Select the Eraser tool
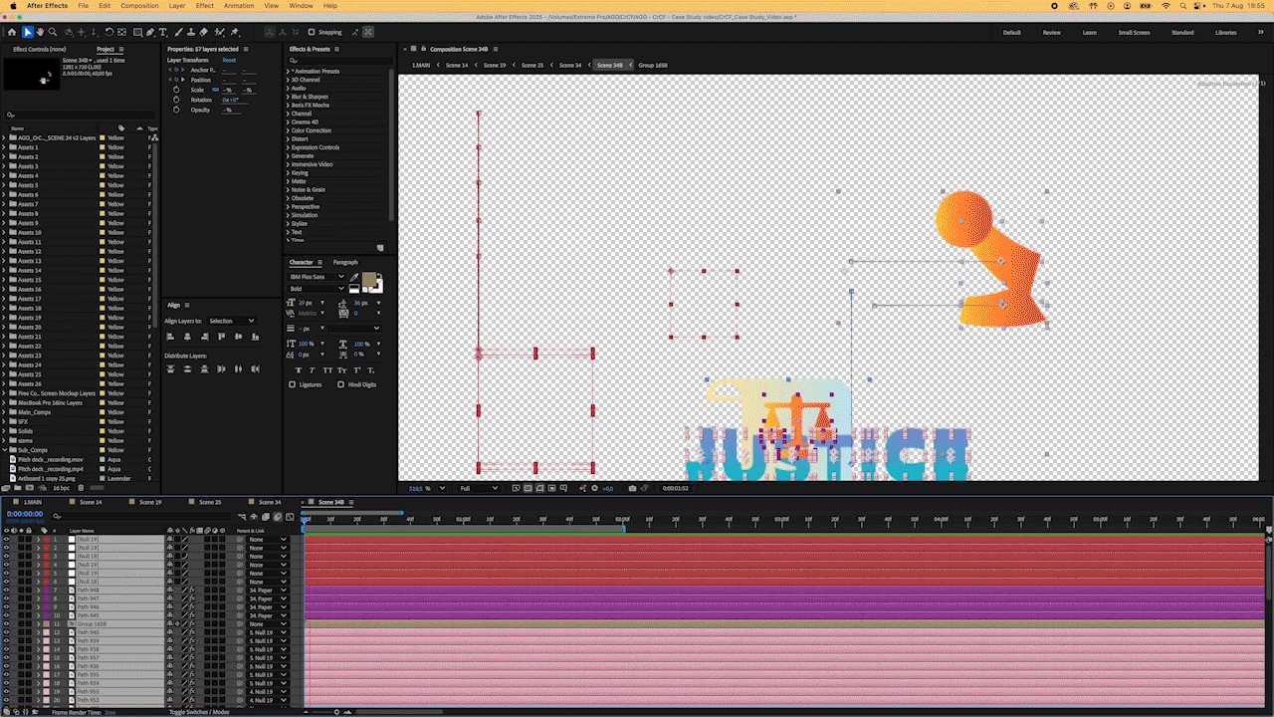The image size is (1274, 717). tap(203, 32)
